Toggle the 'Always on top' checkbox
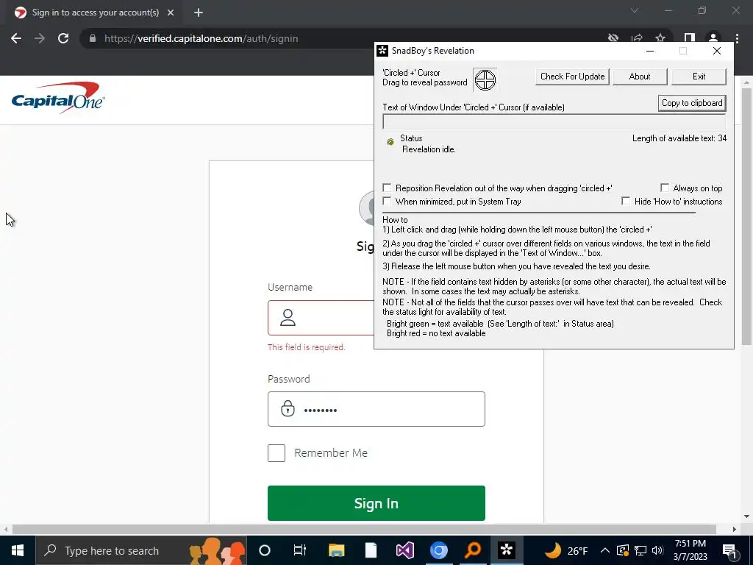The height and width of the screenshot is (565, 753). tap(665, 188)
